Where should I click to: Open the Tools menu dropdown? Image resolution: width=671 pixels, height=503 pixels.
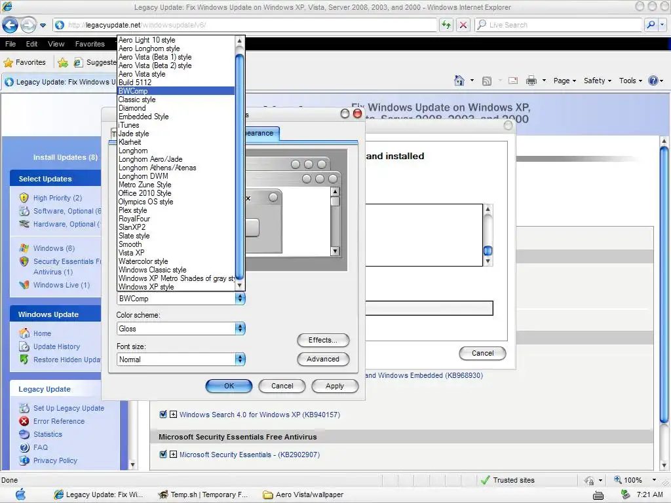click(630, 81)
